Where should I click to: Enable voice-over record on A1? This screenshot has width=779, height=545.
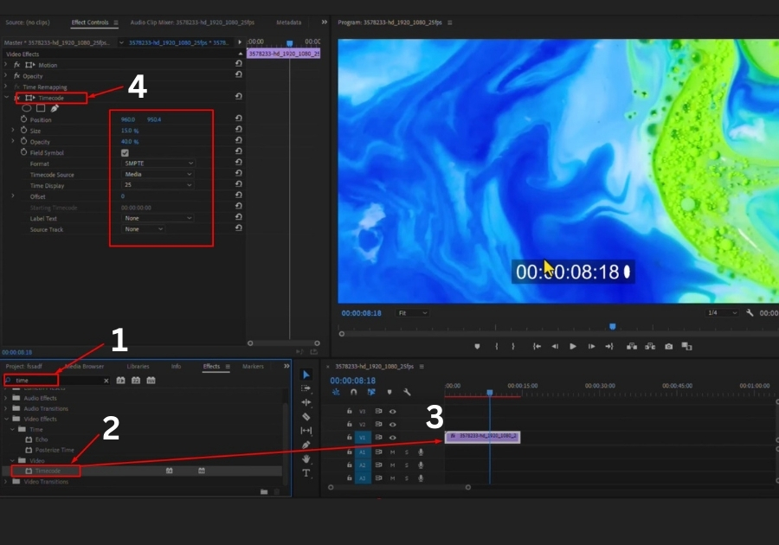pos(421,452)
